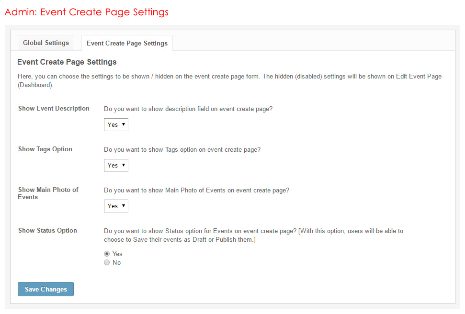Click the "No" text beside the status radio
The height and width of the screenshot is (314, 465).
coord(116,263)
